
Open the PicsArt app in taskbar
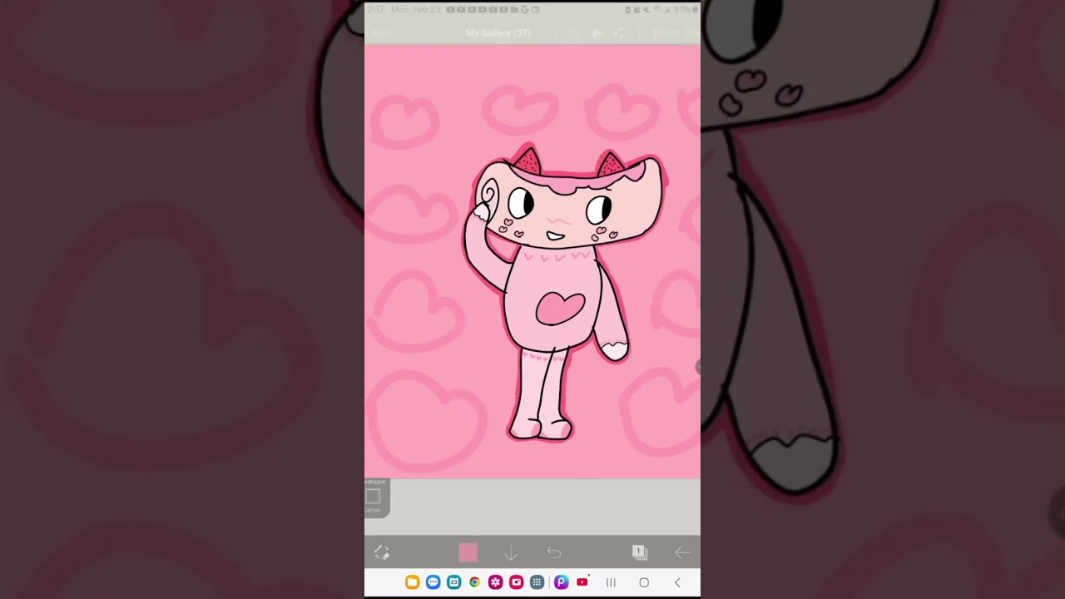[561, 582]
